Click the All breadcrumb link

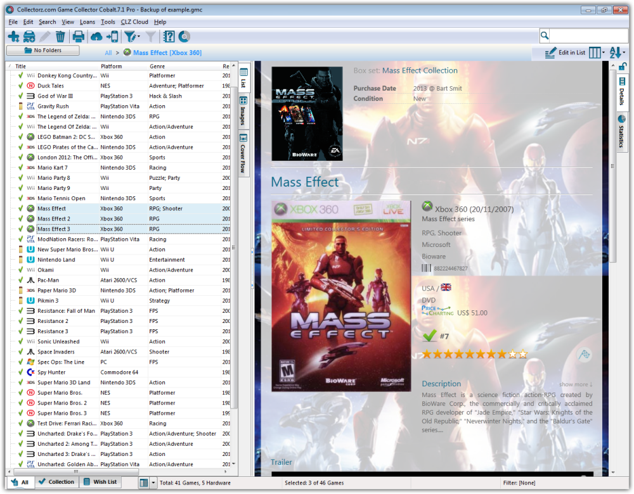[x=108, y=53]
